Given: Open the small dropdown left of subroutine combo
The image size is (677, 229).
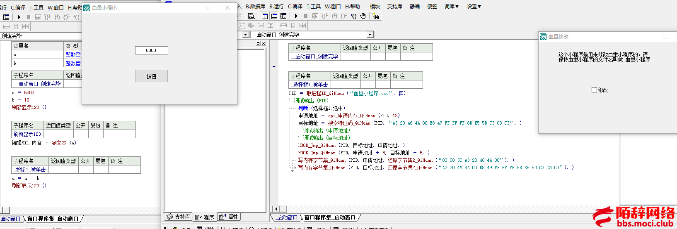Looking at the screenshot, I should tap(245, 35).
